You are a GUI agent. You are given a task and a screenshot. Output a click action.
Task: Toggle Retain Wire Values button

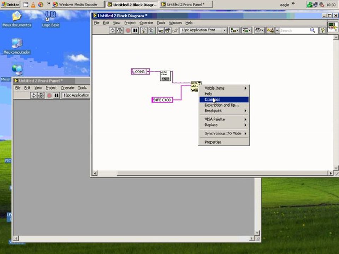152,30
